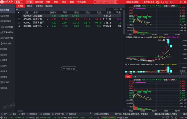
Task: Click the notes icon in the title bar
Action: click(x=167, y=2)
